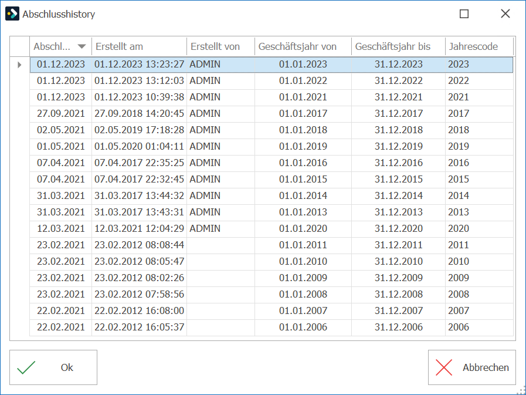Select the cell 31.03.2017 13:44:32

point(139,196)
